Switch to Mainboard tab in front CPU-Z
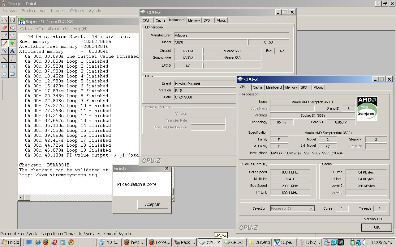Viewport: 396px width, 247px height. pos(274,87)
